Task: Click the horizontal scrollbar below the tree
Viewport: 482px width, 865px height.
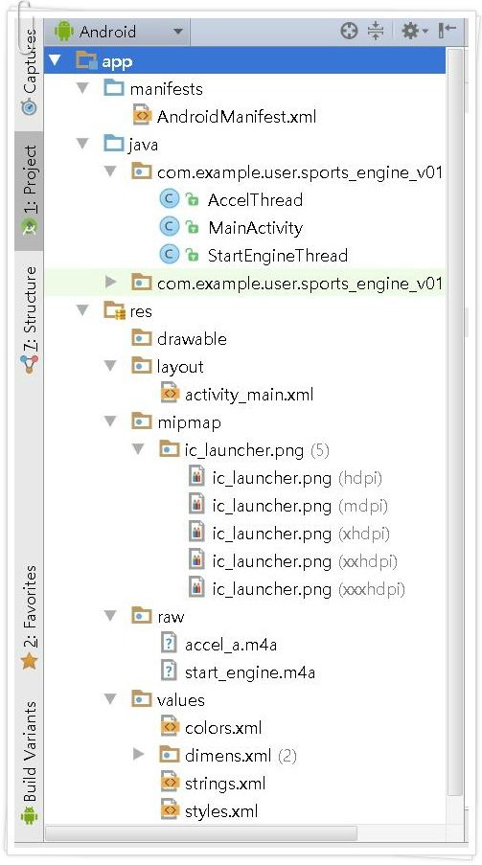Action: (201, 833)
